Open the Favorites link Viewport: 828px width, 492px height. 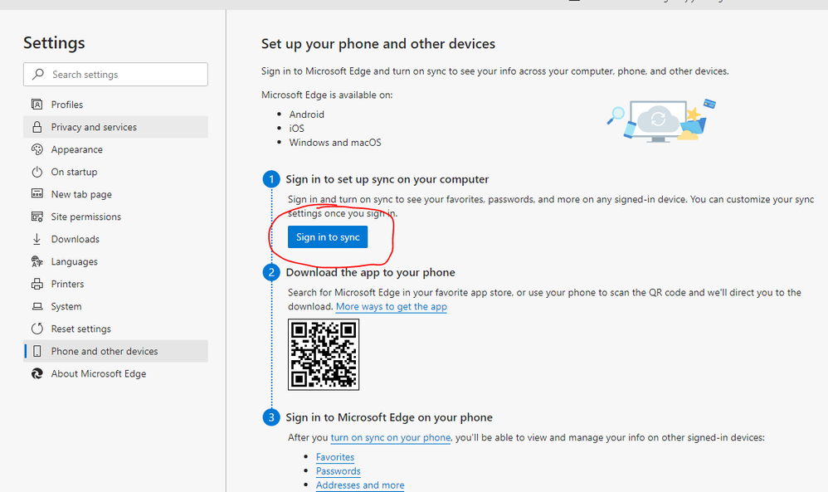coord(335,457)
